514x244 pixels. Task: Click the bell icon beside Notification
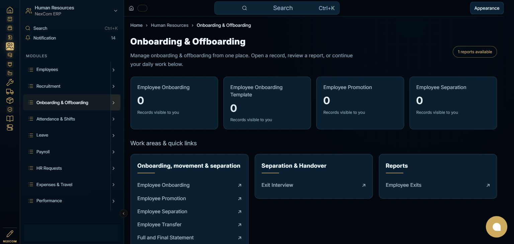tap(28, 38)
